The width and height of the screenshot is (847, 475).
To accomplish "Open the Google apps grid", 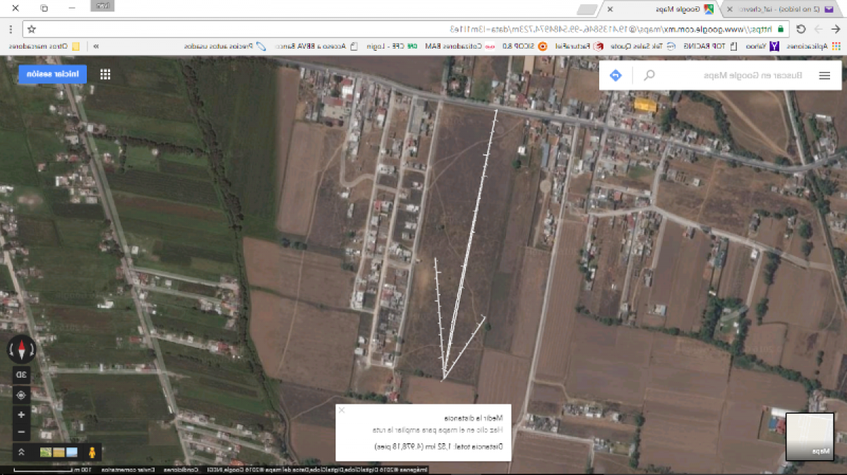I will click(105, 74).
